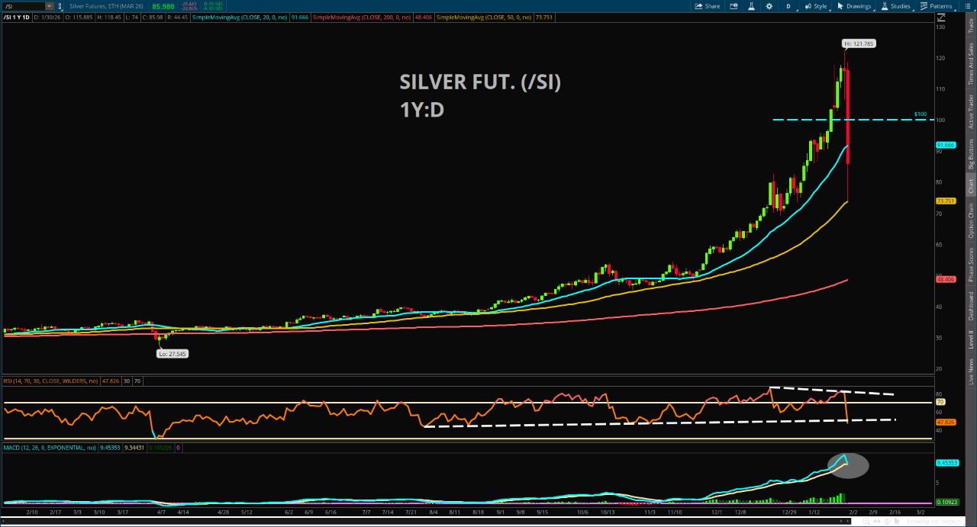The height and width of the screenshot is (527, 977).
Task: Click the symbol selector dropdown arrow
Action: [x=49, y=6]
